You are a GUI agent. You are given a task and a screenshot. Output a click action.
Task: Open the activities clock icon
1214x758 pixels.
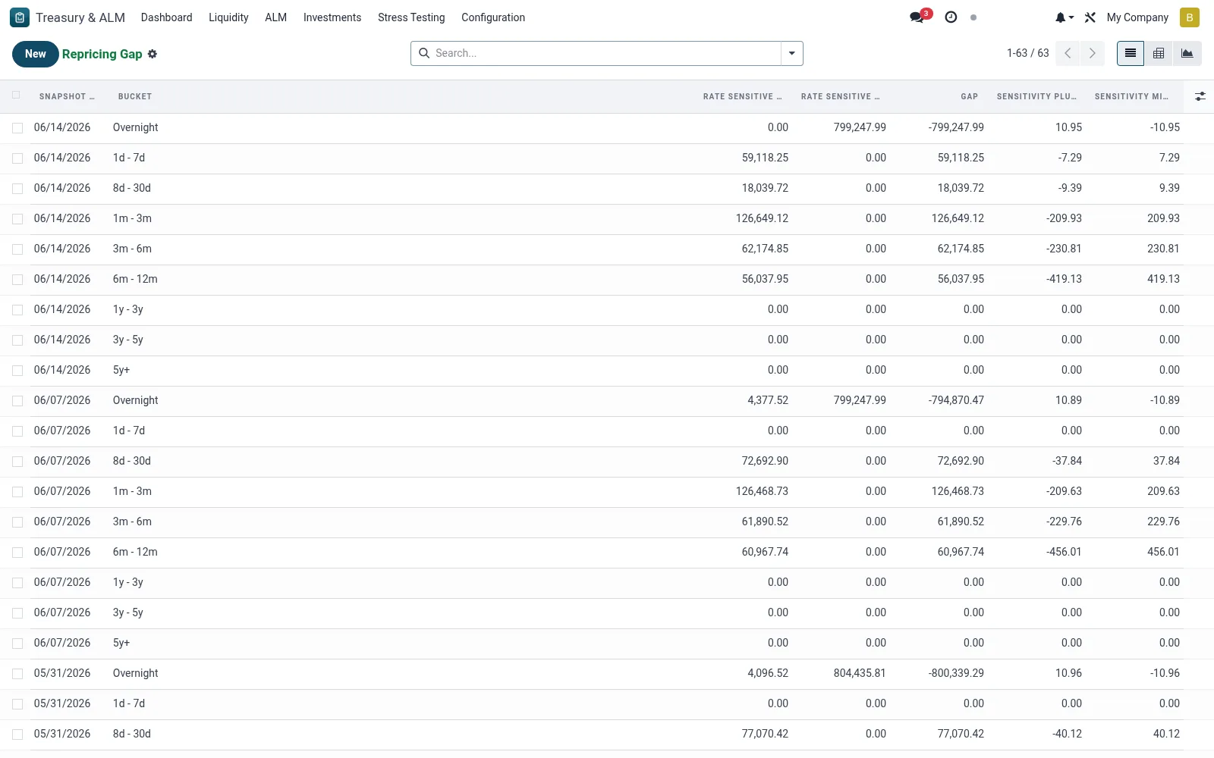click(951, 17)
